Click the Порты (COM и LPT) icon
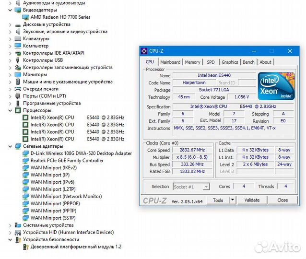 (x=18, y=96)
